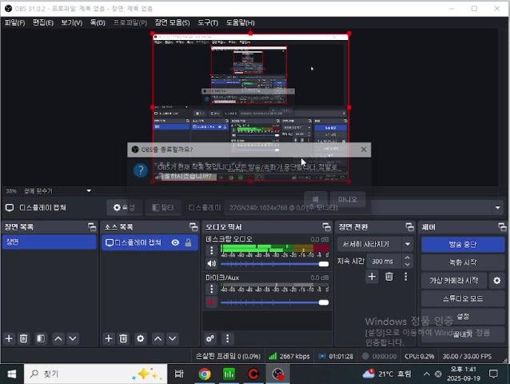Decrease transition duration
Image resolution: width=510 pixels, height=384 pixels.
[407, 265]
